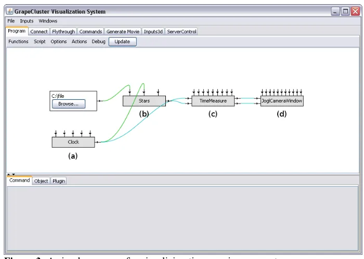Click the C:\file path text
This screenshot has height=259, width=364.
pos(58,96)
